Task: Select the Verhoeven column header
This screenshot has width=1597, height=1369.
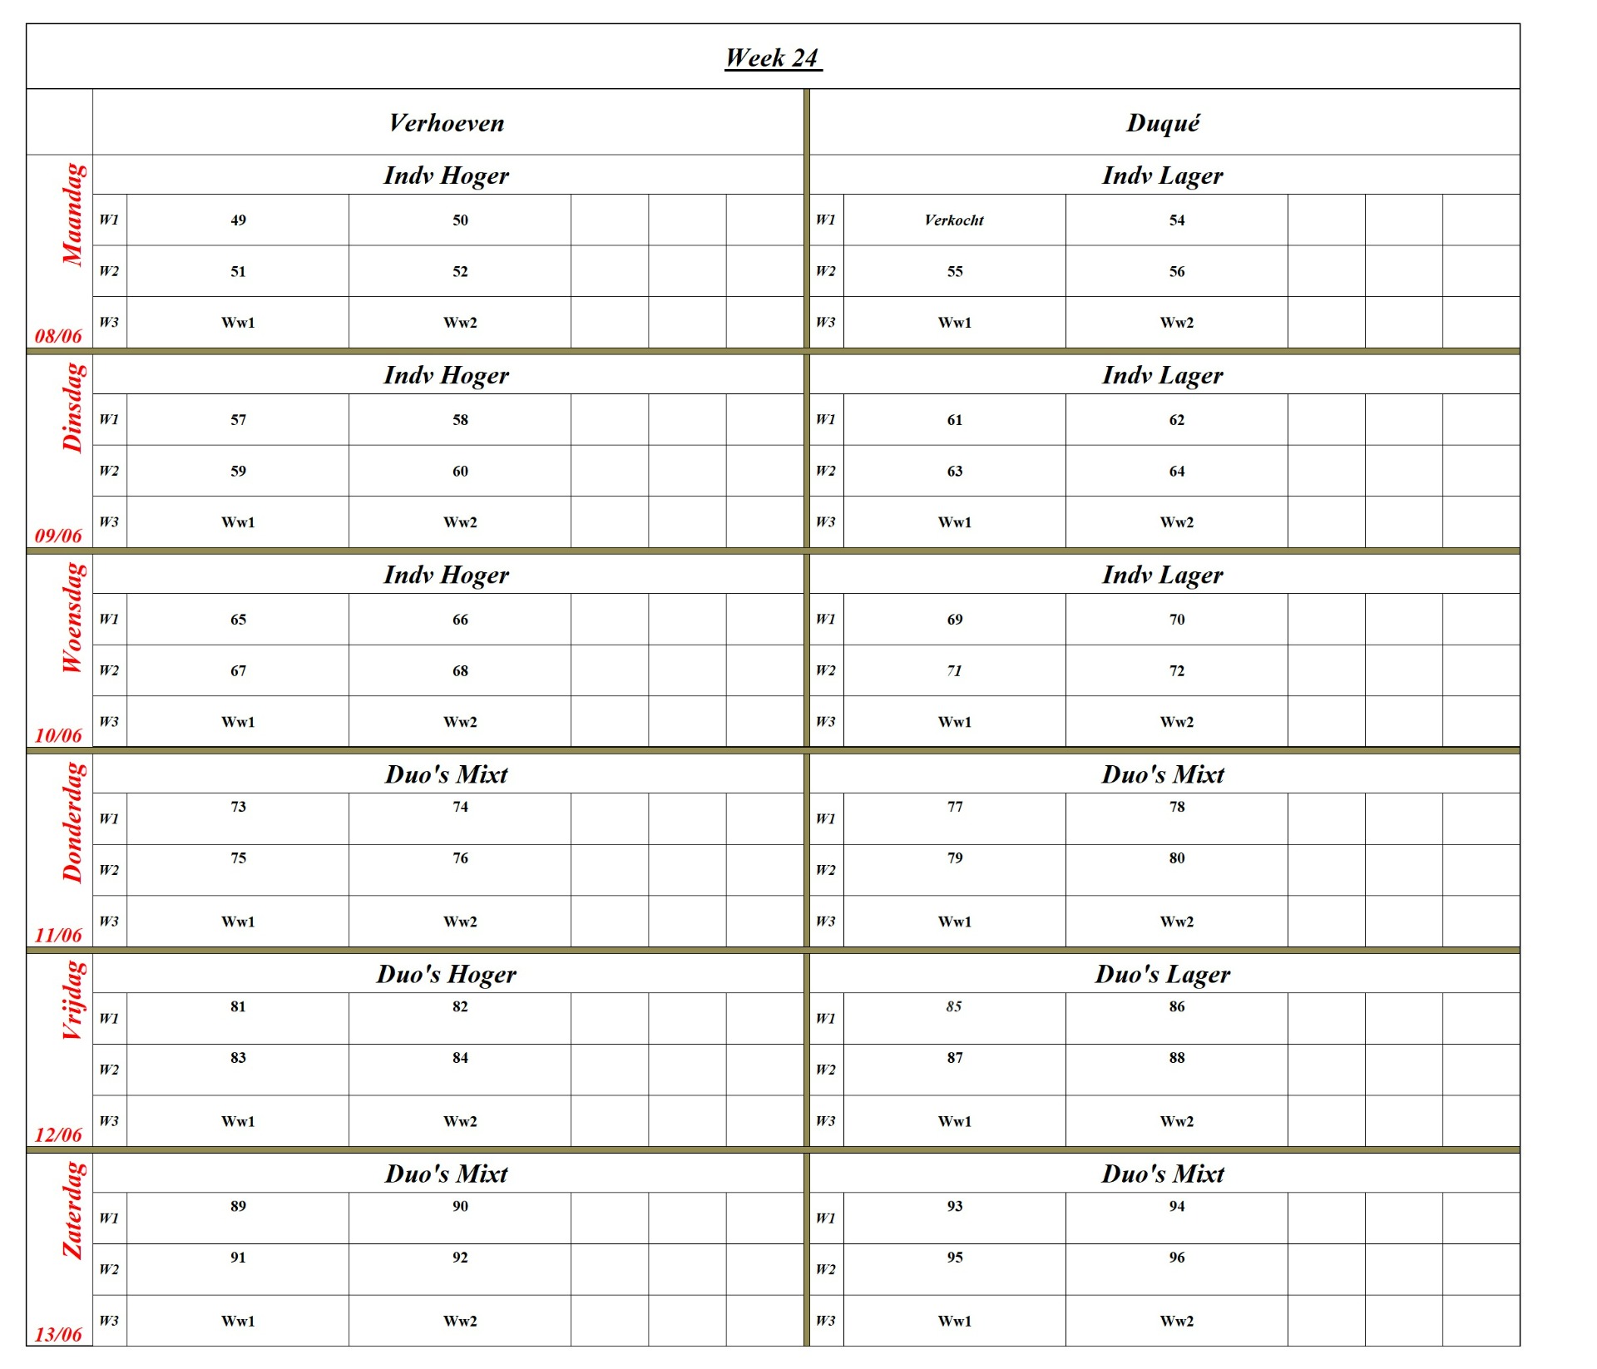Action: (x=447, y=123)
